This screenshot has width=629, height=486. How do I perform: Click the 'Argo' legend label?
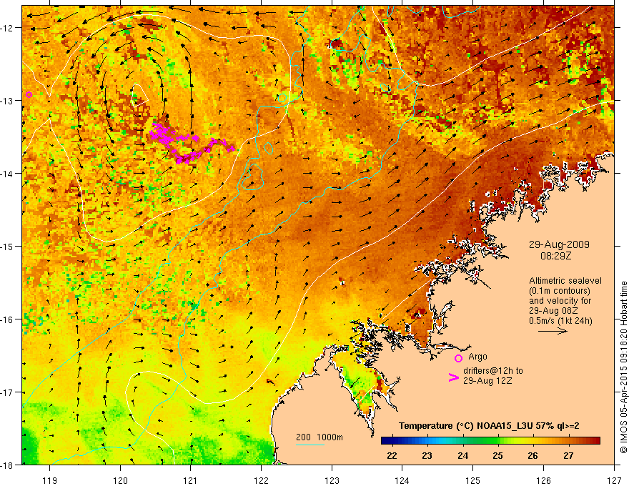pos(477,357)
